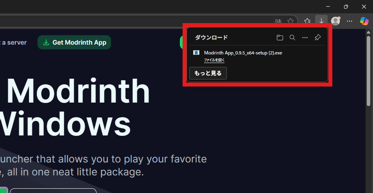373x193 pixels.
Task: Click the exe file icon in downloads
Action: pos(196,53)
